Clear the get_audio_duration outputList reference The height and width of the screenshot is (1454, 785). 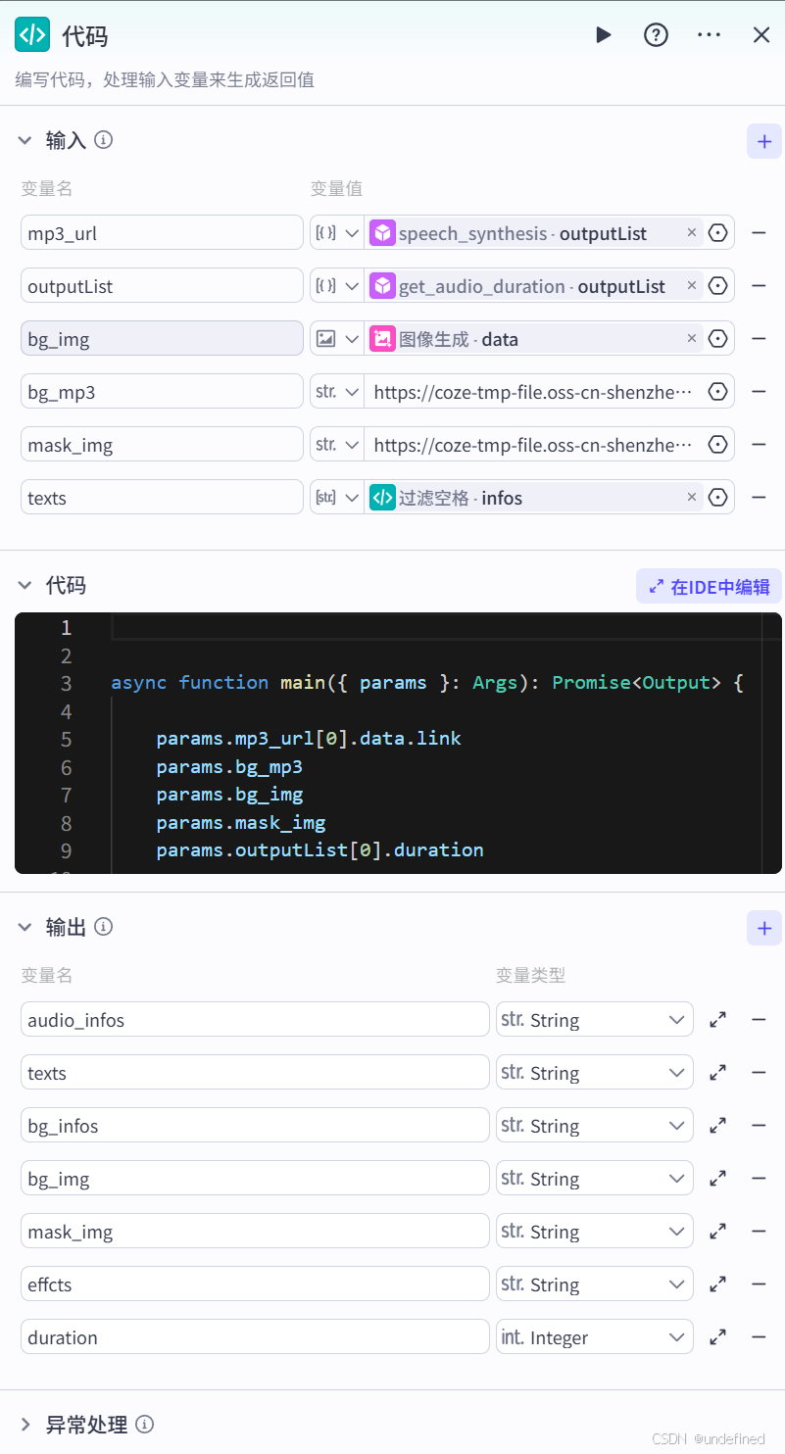691,286
